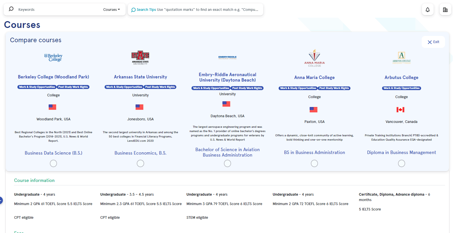453x233 pixels.
Task: Click the Arkansas State University logo
Action: click(x=140, y=58)
